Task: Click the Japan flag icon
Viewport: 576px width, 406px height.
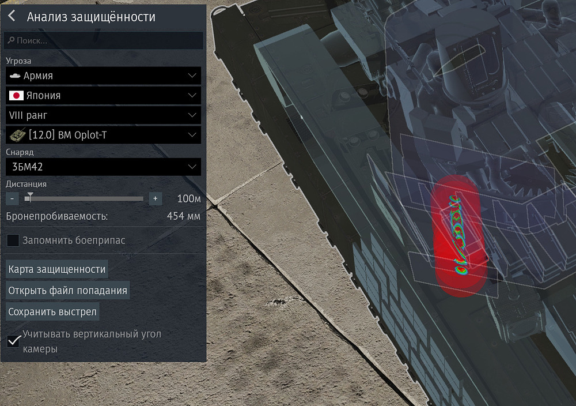Action: click(x=16, y=96)
